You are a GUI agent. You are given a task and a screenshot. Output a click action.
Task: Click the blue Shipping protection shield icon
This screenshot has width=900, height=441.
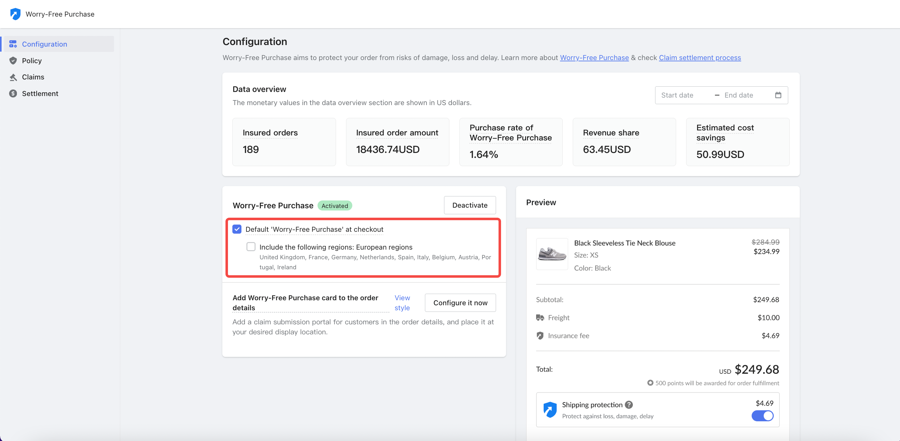pyautogui.click(x=550, y=410)
